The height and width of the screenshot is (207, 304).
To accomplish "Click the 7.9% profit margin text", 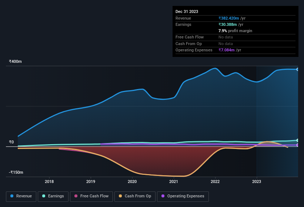I will [235, 31].
